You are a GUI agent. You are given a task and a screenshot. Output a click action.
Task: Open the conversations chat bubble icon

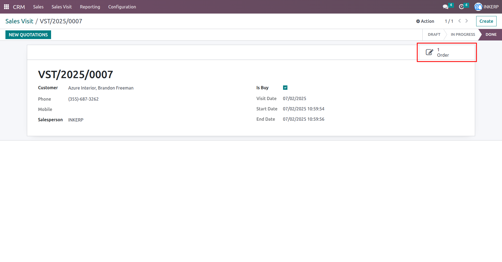tap(445, 7)
